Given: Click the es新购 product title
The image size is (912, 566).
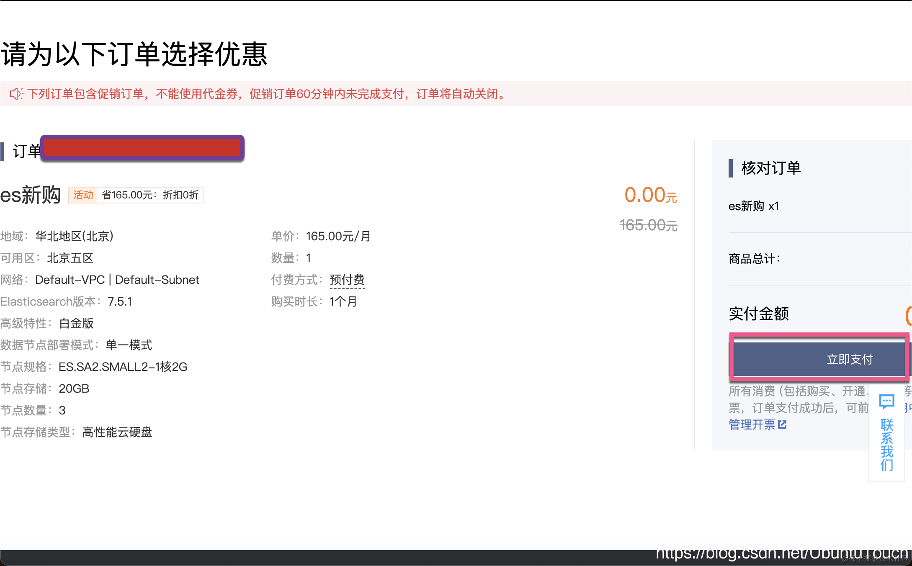Looking at the screenshot, I should (x=31, y=195).
